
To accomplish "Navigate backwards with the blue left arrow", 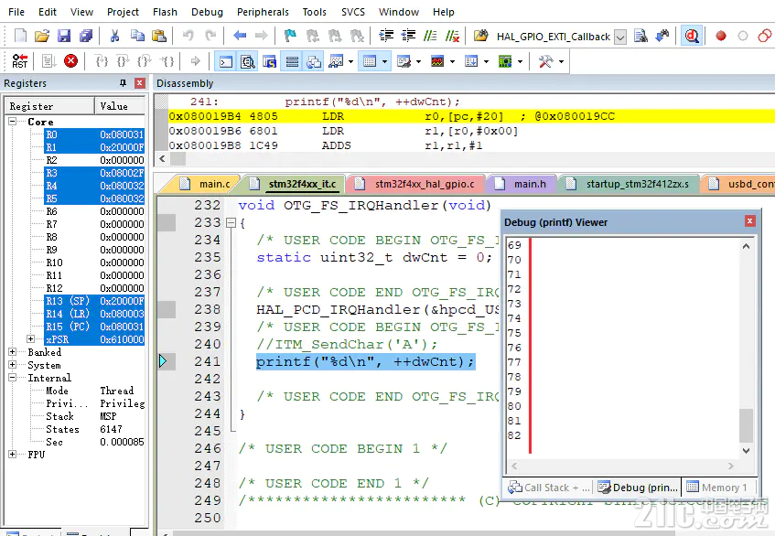I will click(x=240, y=36).
